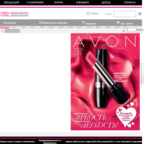Click the page scroller gray thumb
Image resolution: width=144 pixels, height=144 pixels.
point(12,31)
